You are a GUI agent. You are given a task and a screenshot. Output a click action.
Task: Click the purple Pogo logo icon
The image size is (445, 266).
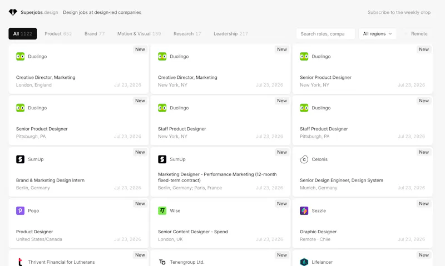pos(20,211)
